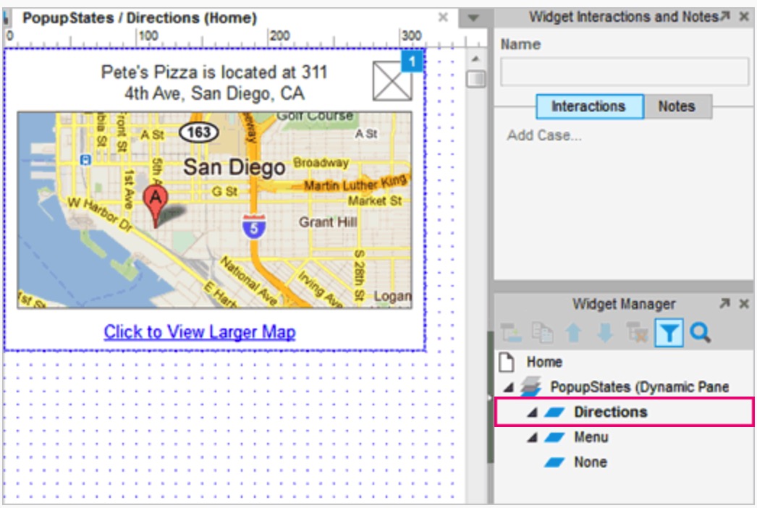Toggle the Widget Manager filter funnel
757x508 pixels.
[669, 333]
